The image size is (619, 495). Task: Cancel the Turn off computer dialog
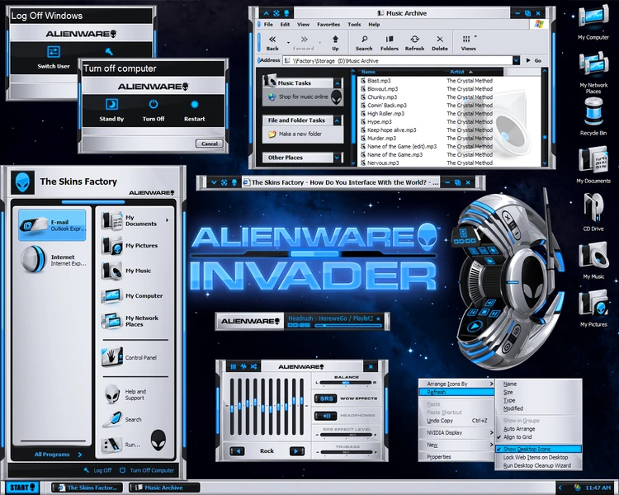point(210,144)
